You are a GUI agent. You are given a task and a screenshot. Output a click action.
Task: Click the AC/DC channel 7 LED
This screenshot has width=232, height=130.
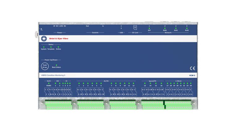(x=111, y=83)
